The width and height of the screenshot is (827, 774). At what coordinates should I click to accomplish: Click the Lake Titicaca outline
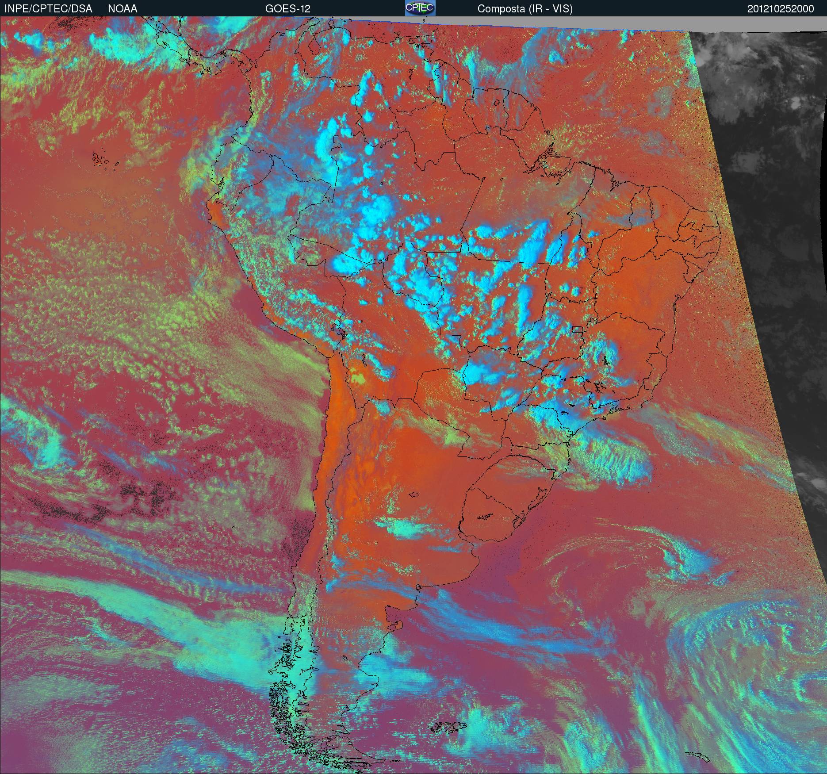(x=339, y=330)
